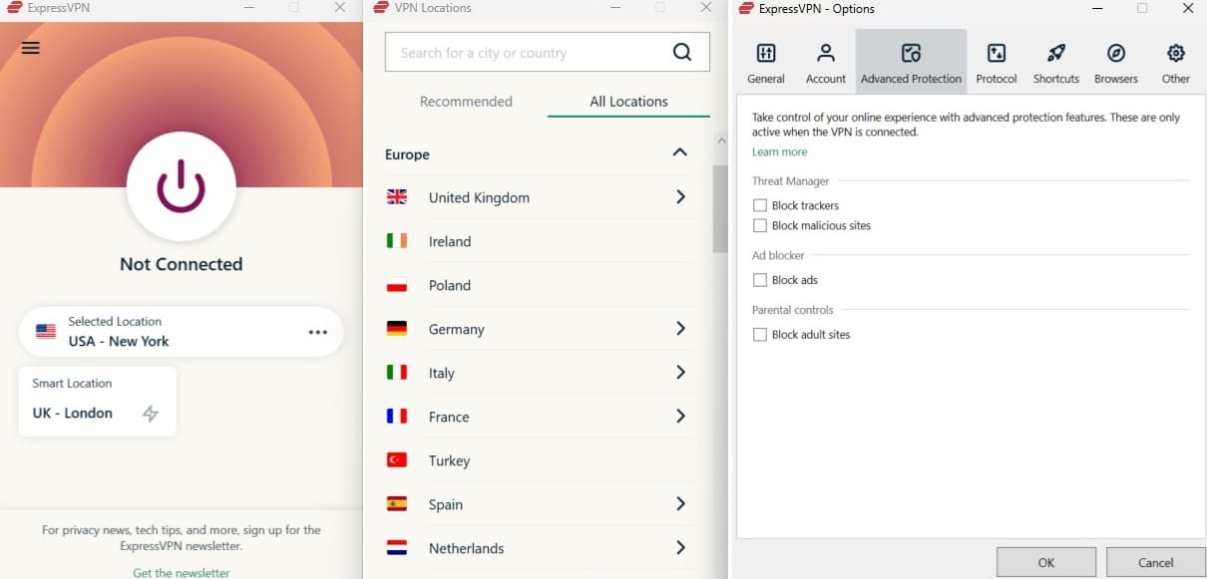
Task: Click Cancel in the Options window
Action: click(1155, 562)
